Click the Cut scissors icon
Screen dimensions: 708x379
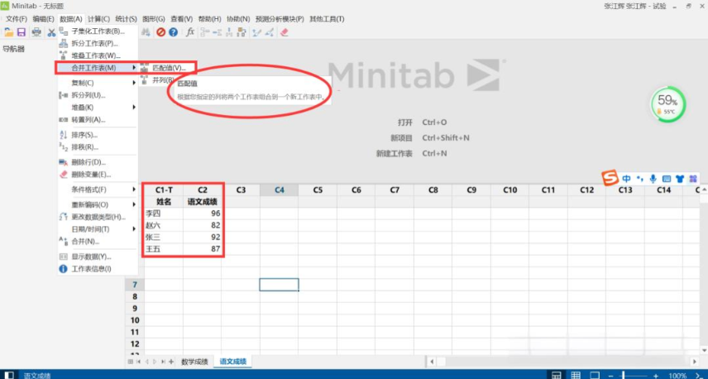pos(51,32)
